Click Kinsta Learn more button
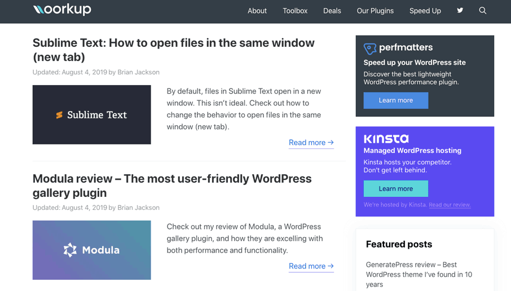 395,189
